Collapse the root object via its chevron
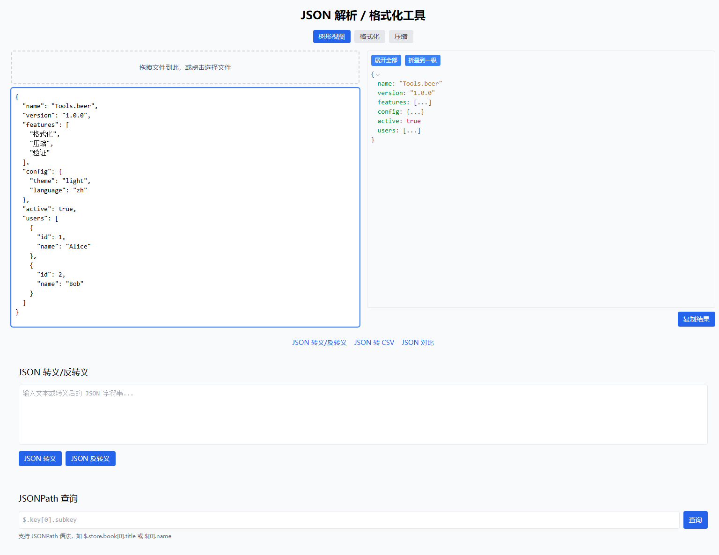 378,74
